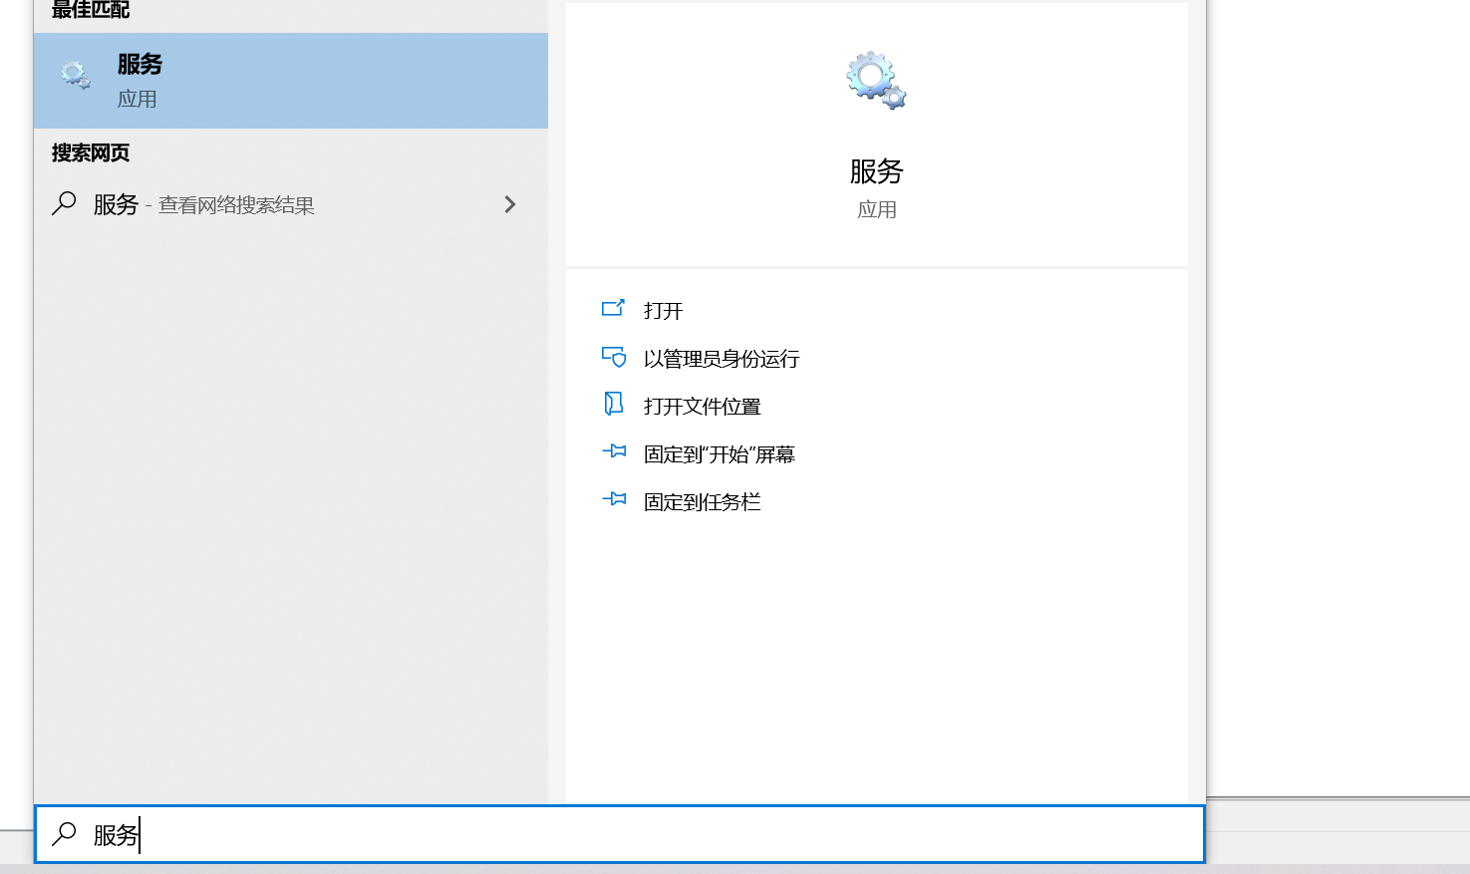
Task: Click the magnifier icon in the search box
Action: point(64,833)
